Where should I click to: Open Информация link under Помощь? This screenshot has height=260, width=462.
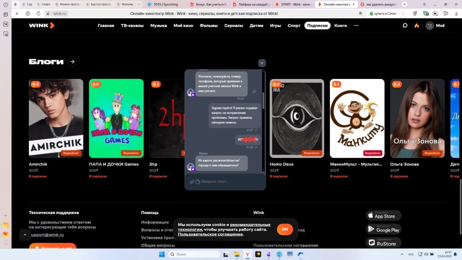pyautogui.click(x=155, y=222)
